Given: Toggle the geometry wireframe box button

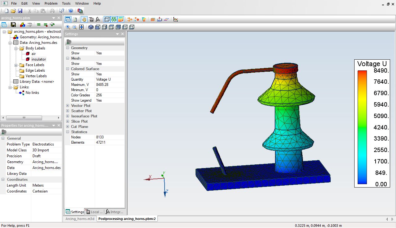Looking at the screenshot, I should (107, 19).
